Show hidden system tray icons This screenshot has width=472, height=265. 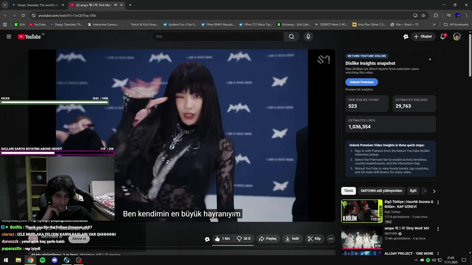[x=416, y=260]
